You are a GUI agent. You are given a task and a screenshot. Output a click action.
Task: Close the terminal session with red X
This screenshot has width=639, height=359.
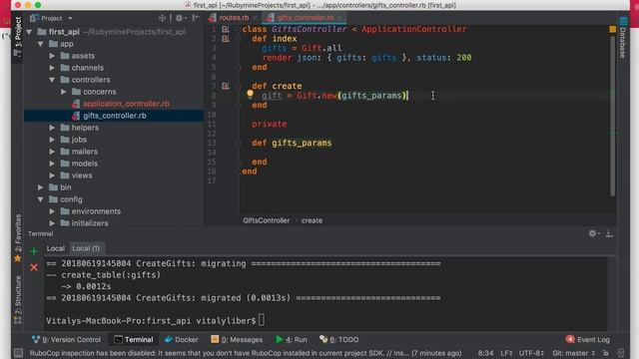click(x=34, y=267)
